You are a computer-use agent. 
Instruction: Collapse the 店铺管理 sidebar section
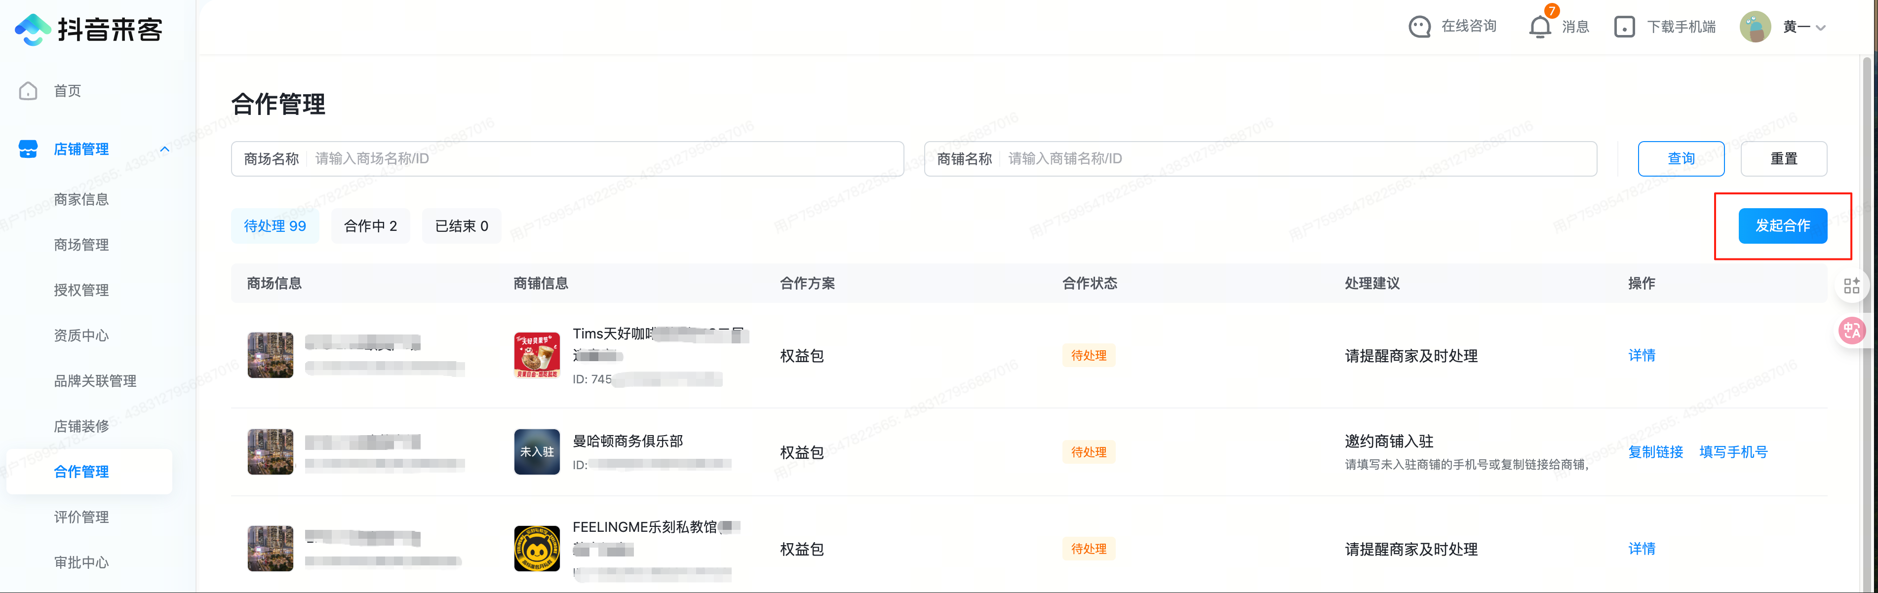[165, 149]
